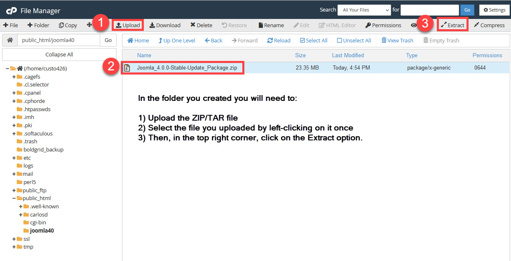Screen dimensions: 511x261
Task: Create a new file with +File
Action: [11, 25]
